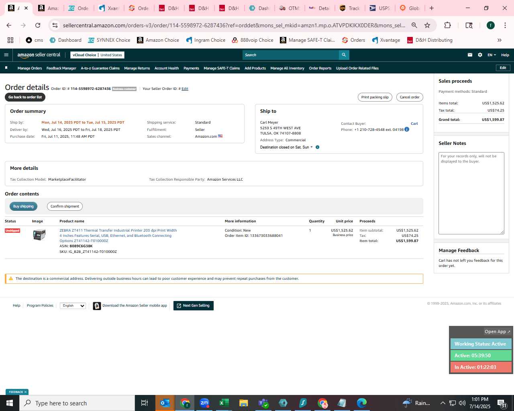This screenshot has width=514, height=411.
Task: Open Zoom from the taskbar
Action: (x=204, y=403)
